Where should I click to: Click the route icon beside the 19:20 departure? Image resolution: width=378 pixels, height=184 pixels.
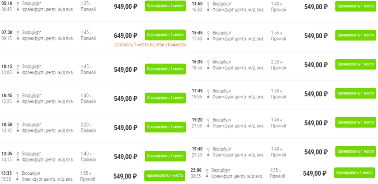[x=208, y=122]
